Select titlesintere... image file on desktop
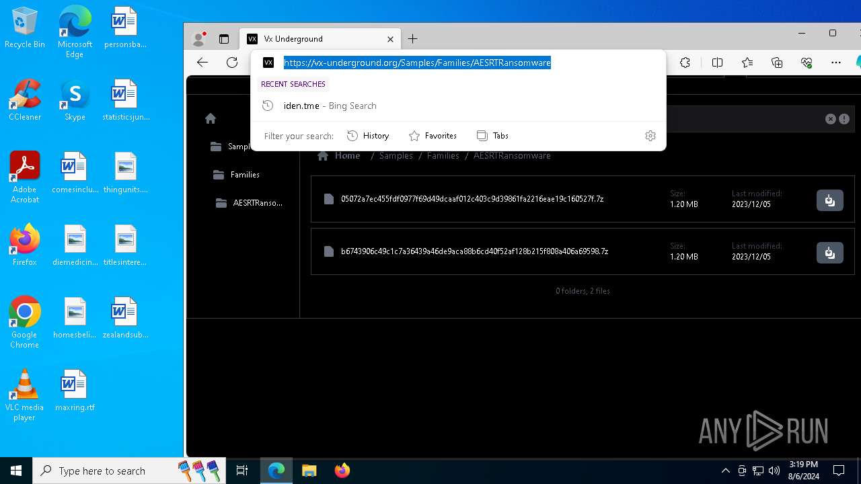This screenshot has height=484, width=861. pyautogui.click(x=125, y=245)
